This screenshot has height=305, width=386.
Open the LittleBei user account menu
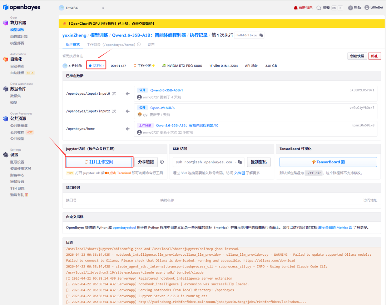click(374, 7)
